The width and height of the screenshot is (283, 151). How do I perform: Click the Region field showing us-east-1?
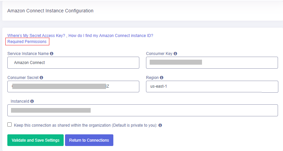[x=212, y=86]
